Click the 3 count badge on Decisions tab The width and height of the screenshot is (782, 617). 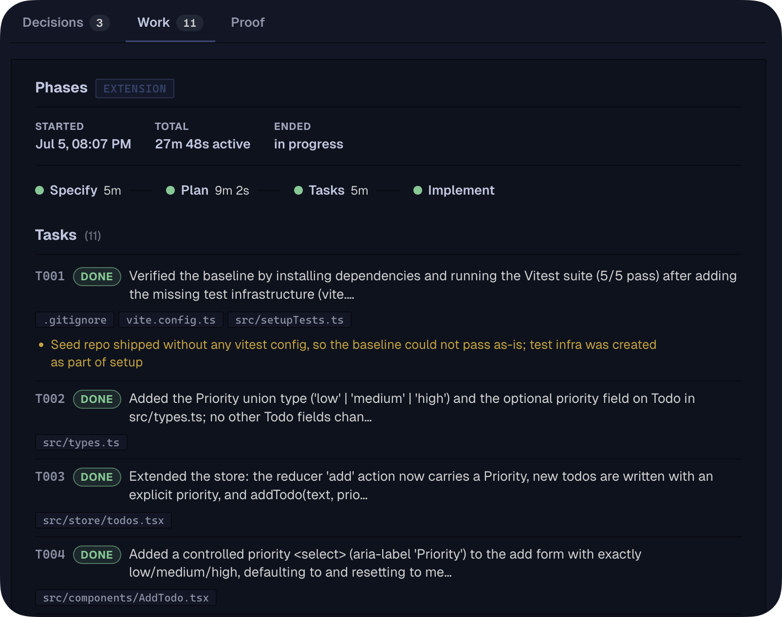99,23
